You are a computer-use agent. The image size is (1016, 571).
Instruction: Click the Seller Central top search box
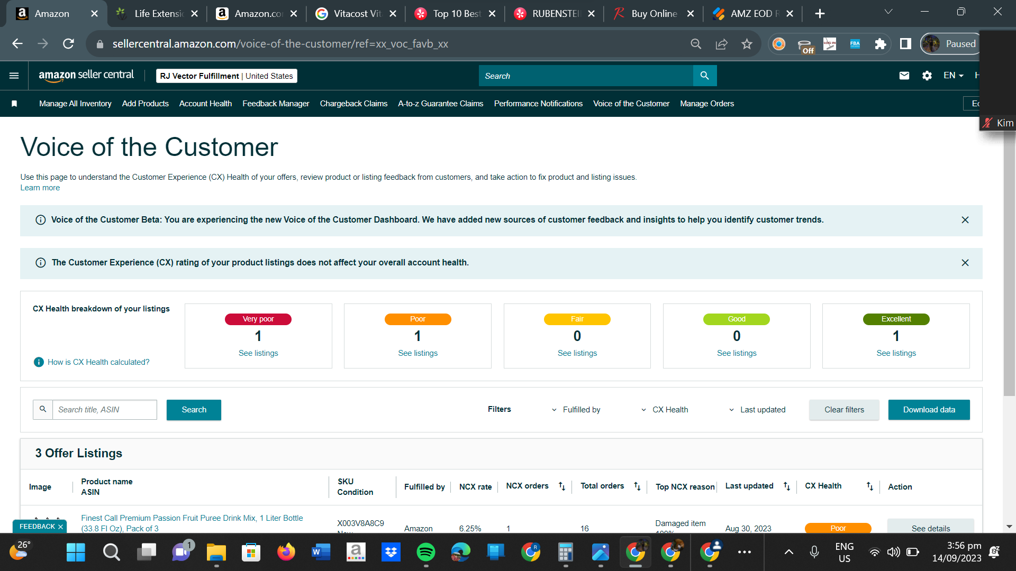[586, 76]
